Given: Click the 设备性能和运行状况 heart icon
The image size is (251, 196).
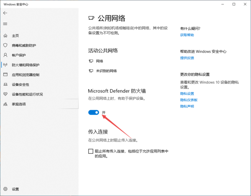Looking at the screenshot, I should [x=5, y=94].
